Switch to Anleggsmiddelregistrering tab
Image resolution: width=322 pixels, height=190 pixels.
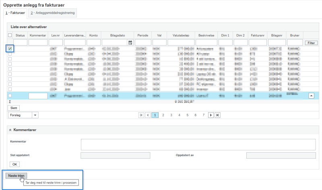pos(53,13)
